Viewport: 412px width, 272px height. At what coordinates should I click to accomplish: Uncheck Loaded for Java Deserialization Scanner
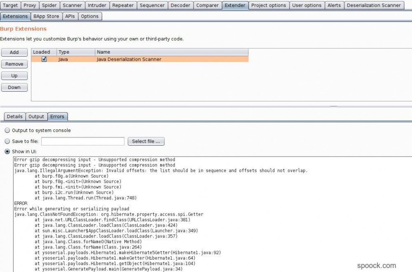[44, 59]
